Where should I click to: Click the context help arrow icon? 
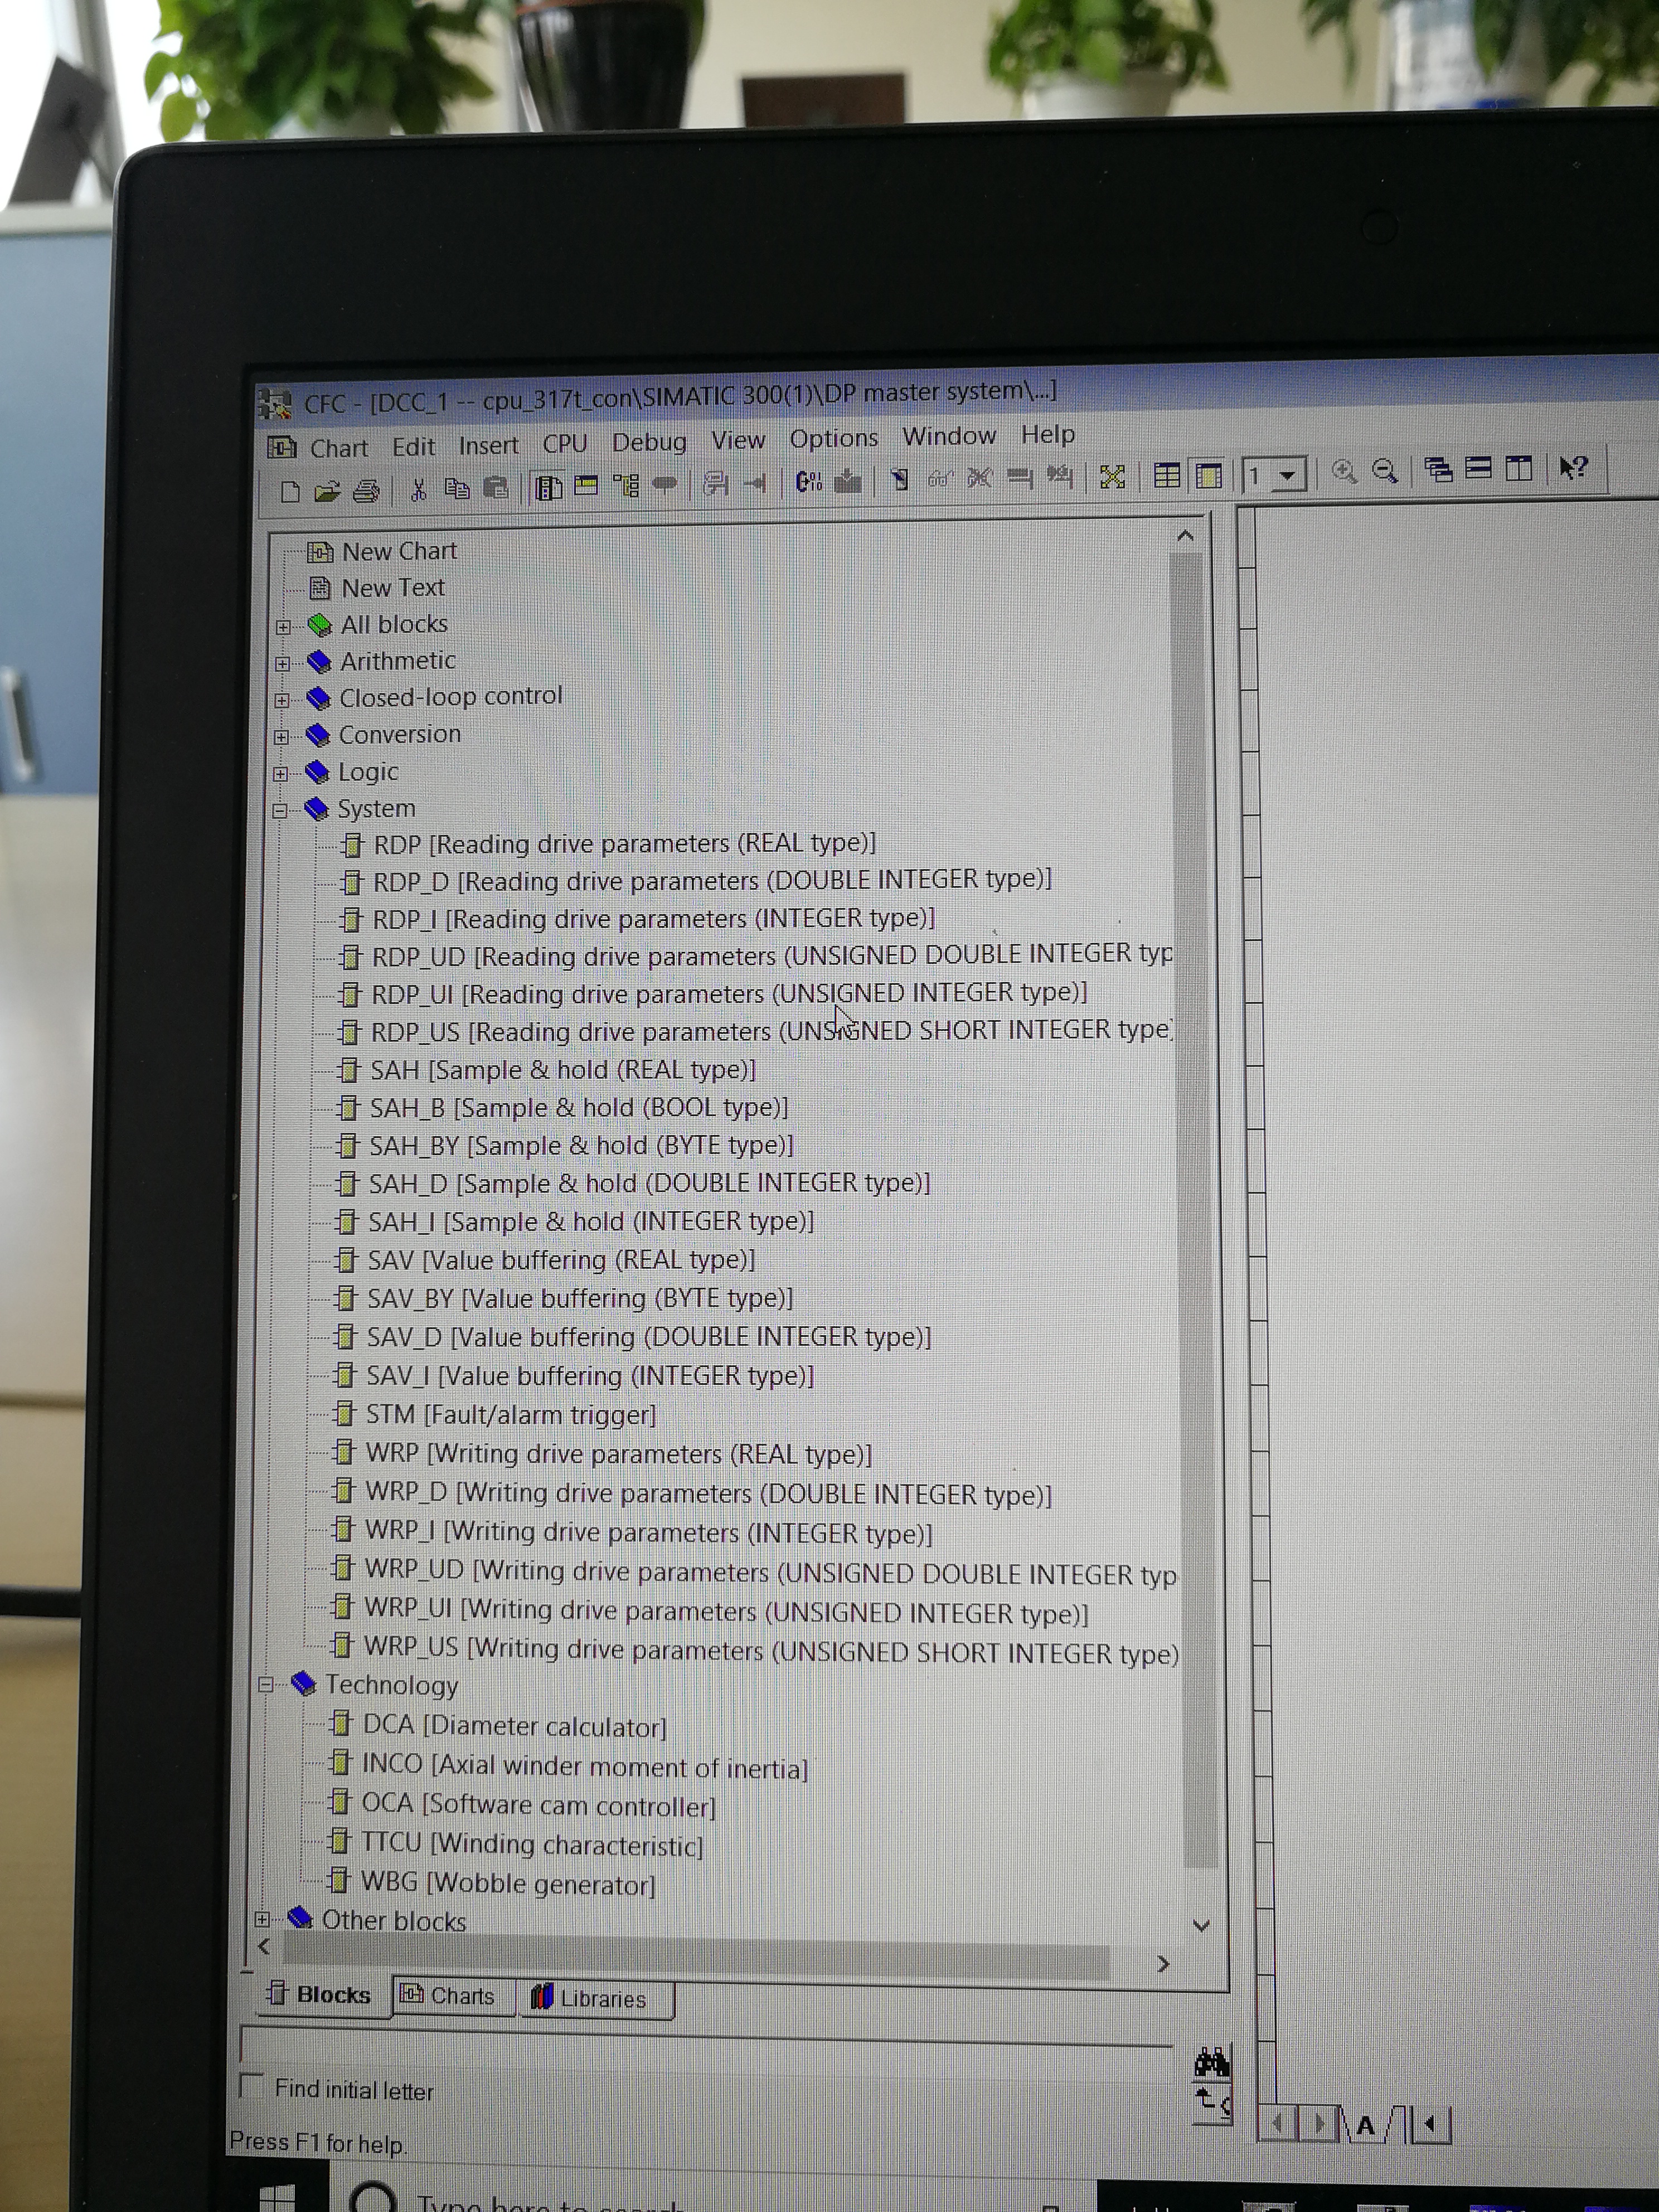tap(1573, 468)
